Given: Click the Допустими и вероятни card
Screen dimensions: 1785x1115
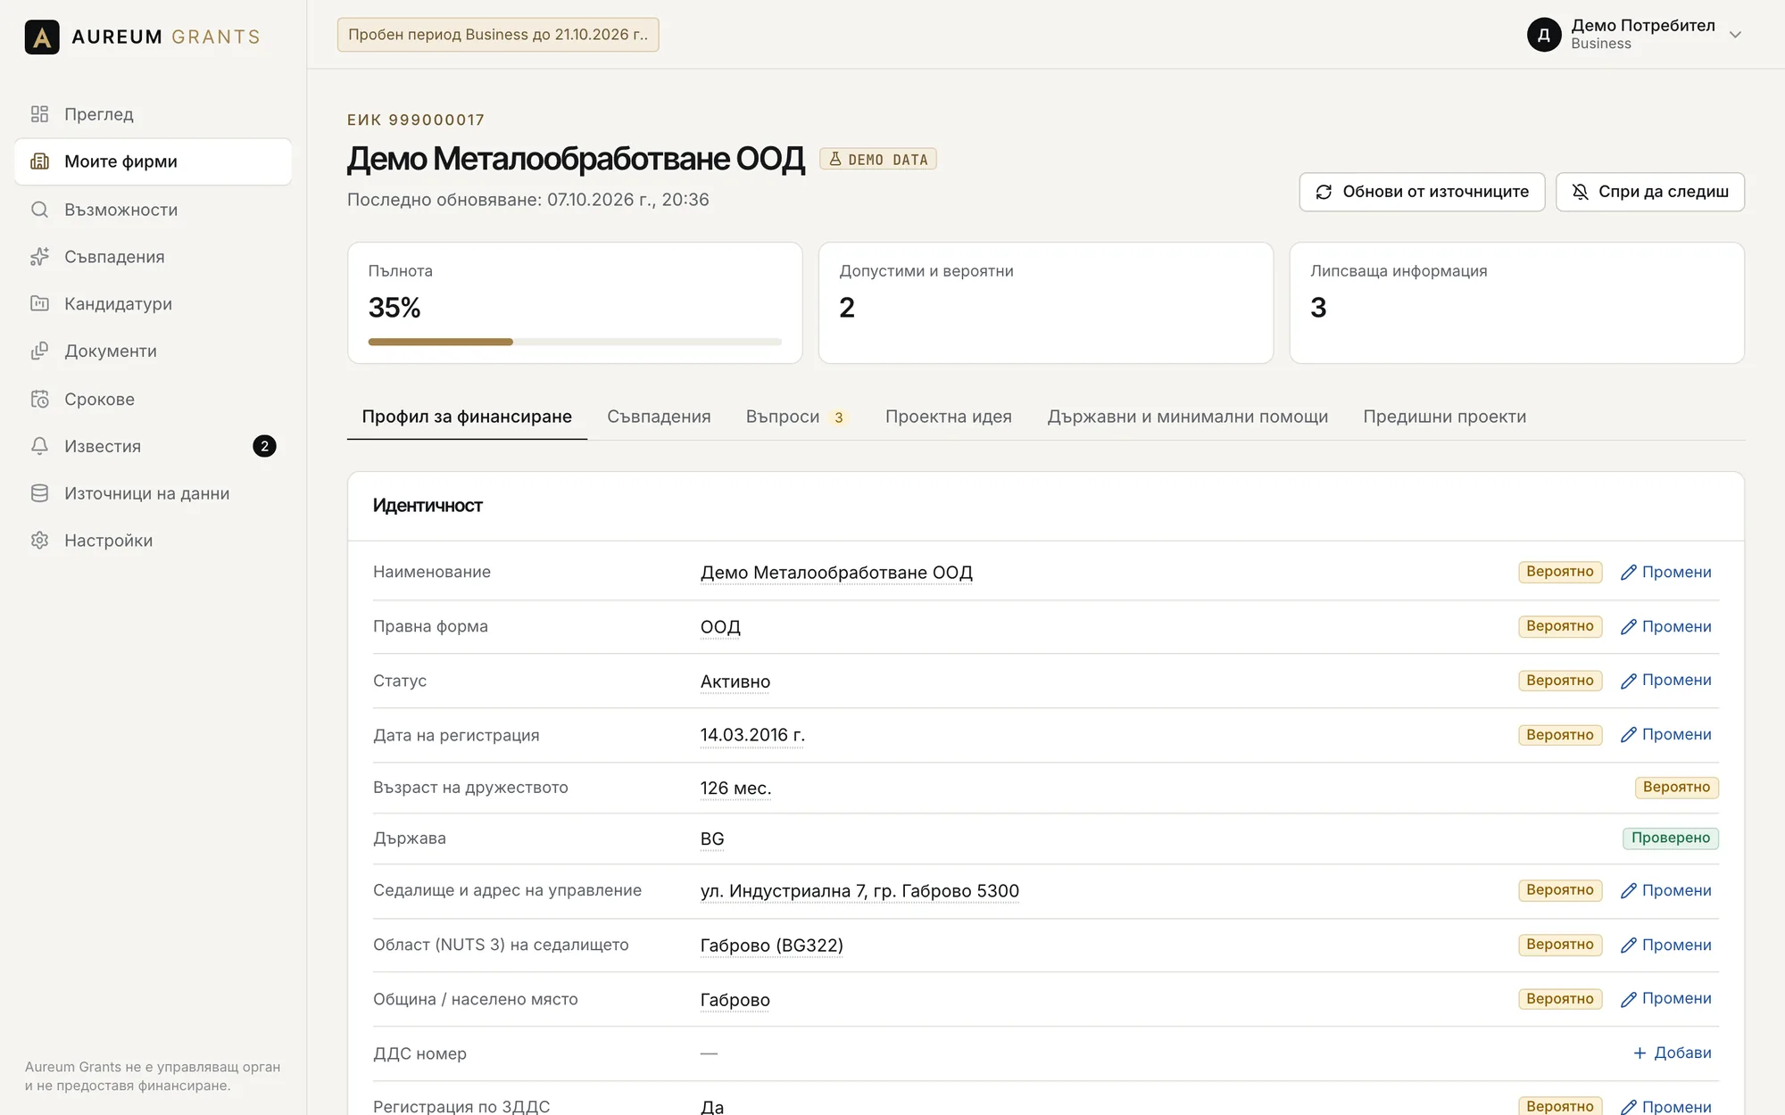Looking at the screenshot, I should point(1045,302).
